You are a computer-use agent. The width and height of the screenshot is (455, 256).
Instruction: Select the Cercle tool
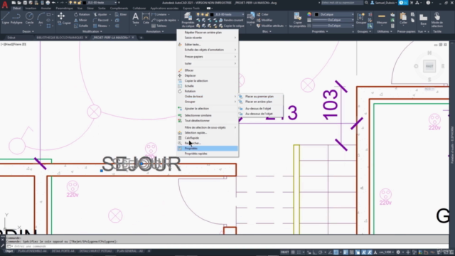tap(29, 18)
